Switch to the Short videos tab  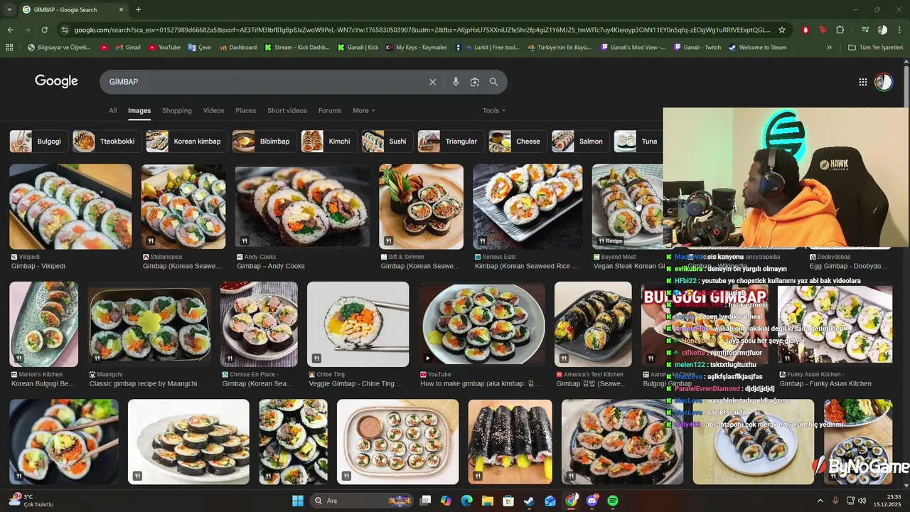click(x=287, y=110)
